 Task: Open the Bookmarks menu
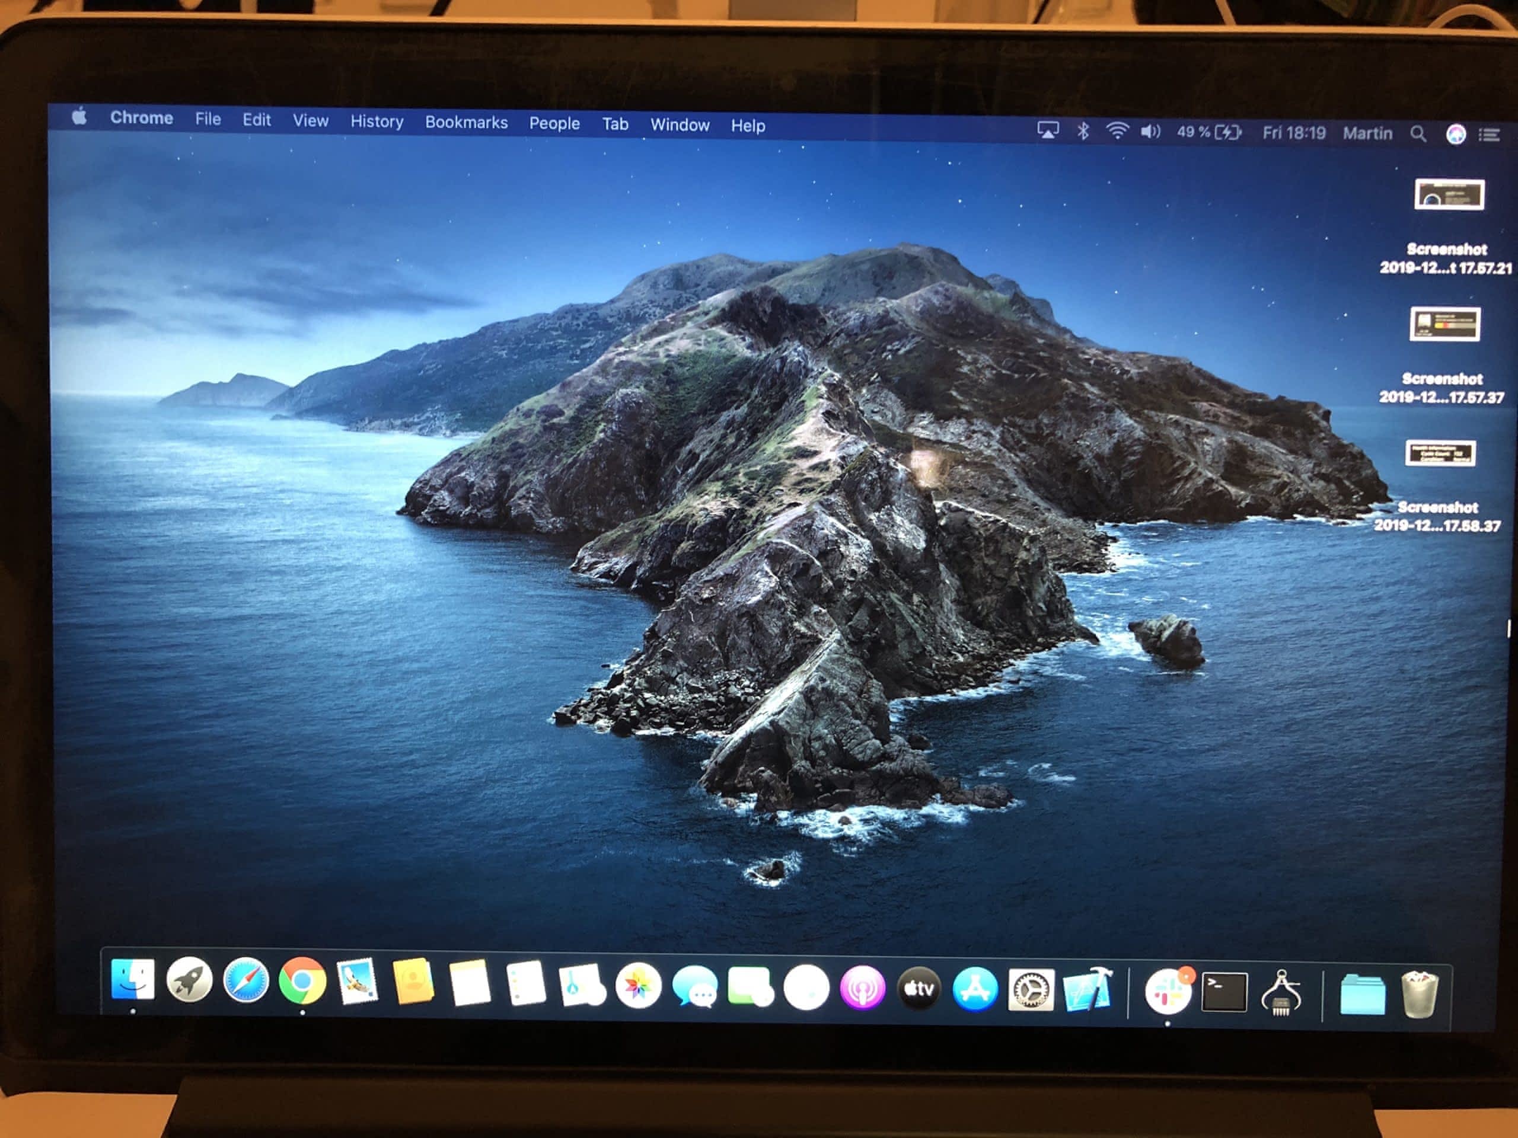point(466,122)
